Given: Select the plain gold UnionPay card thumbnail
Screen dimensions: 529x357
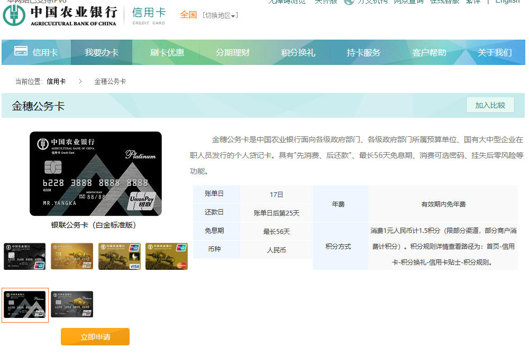Looking at the screenshot, I should coord(72,256).
